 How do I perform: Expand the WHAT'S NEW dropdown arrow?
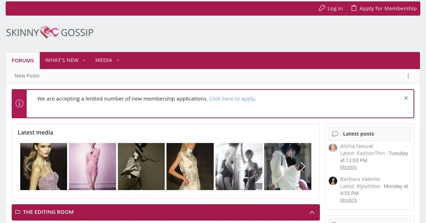click(x=84, y=60)
